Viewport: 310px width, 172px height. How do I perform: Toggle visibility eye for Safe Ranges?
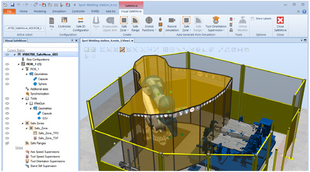click(x=7, y=143)
